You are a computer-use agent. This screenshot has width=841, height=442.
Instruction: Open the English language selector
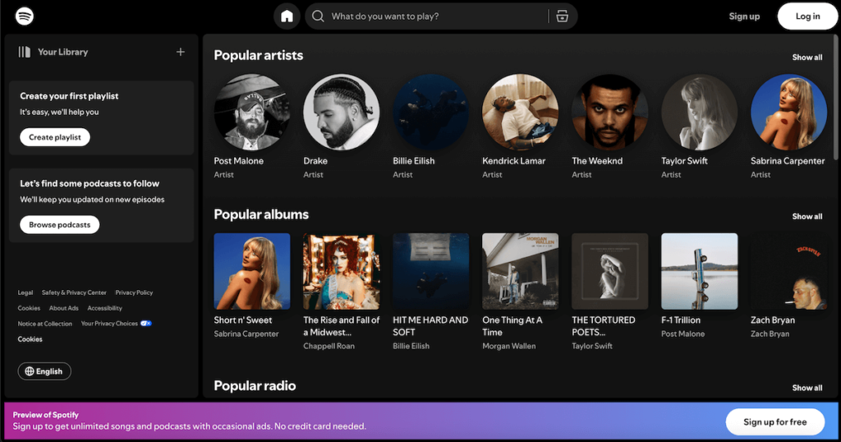[x=45, y=371]
